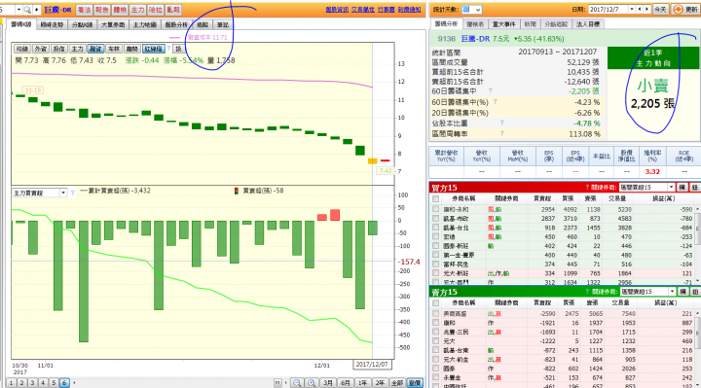Check the box for 凱基-台北 row
701x388 pixels.
click(x=436, y=228)
